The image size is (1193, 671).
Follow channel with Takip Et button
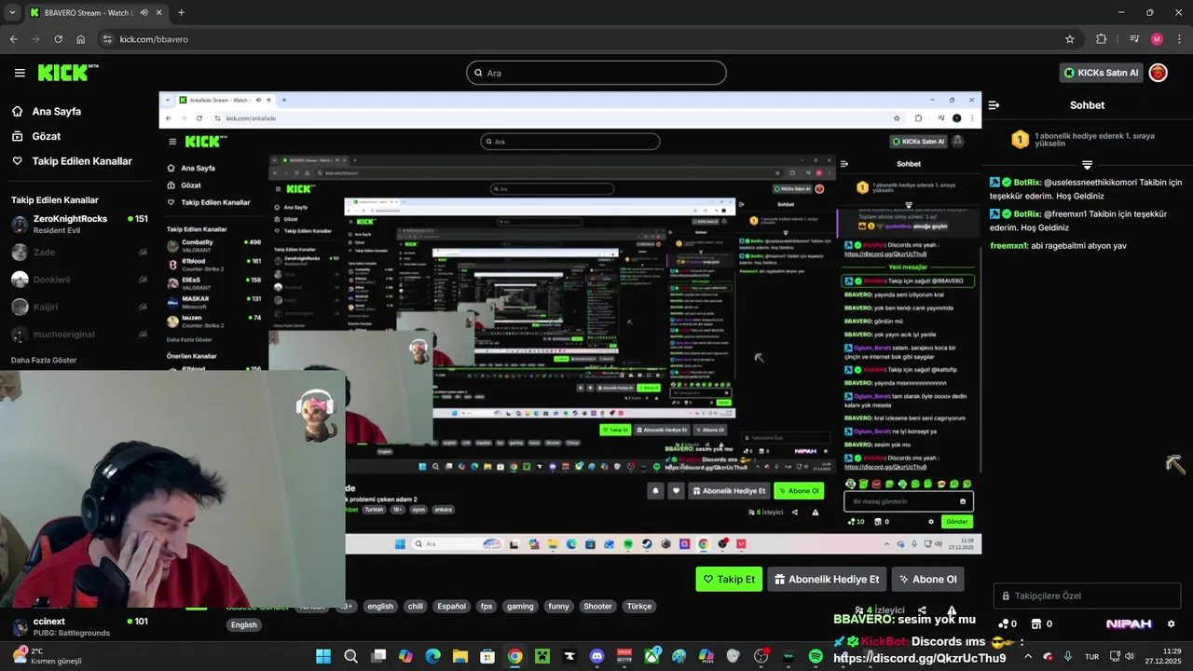tap(729, 579)
